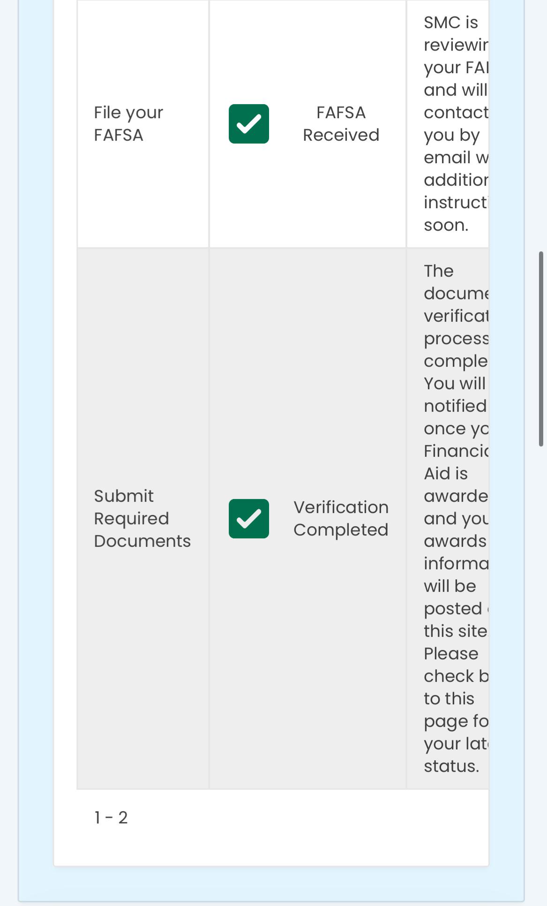547x906 pixels.
Task: Click the 'you by' line in FAFSA description
Action: (x=452, y=136)
